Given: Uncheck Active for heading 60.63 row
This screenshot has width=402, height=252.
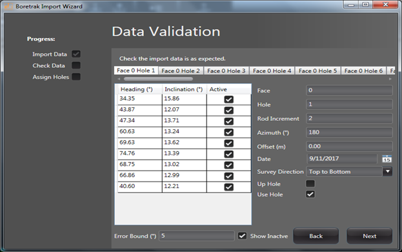Looking at the screenshot, I should (x=228, y=132).
